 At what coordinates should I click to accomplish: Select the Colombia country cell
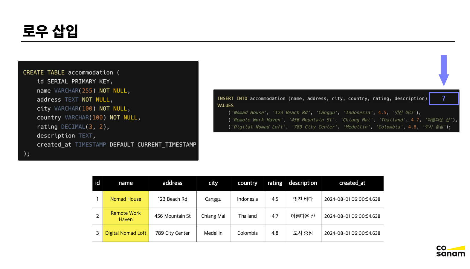pyautogui.click(x=247, y=233)
